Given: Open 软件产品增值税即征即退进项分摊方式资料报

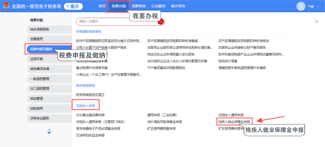Looking at the screenshot, I should [109, 41].
